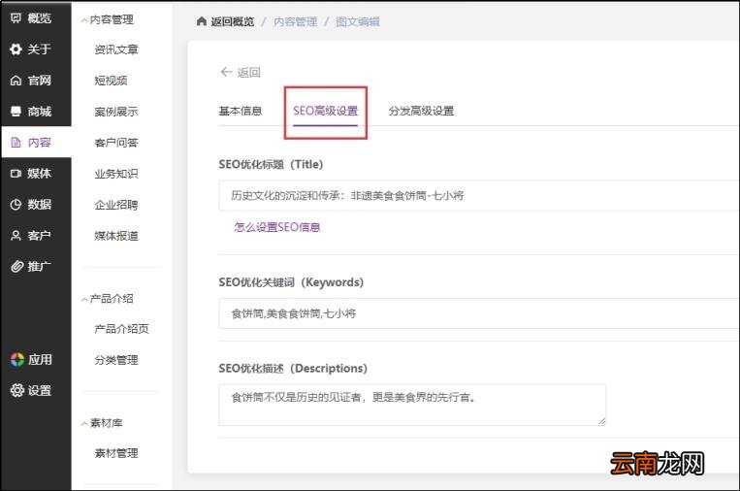Viewport: 740px width, 491px height.
Task: Open the 分发高级设置 tab
Action: [422, 111]
